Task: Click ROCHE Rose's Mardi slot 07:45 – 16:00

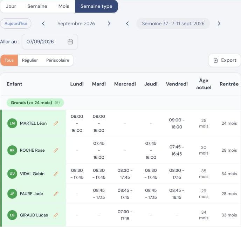Action: coord(99,150)
